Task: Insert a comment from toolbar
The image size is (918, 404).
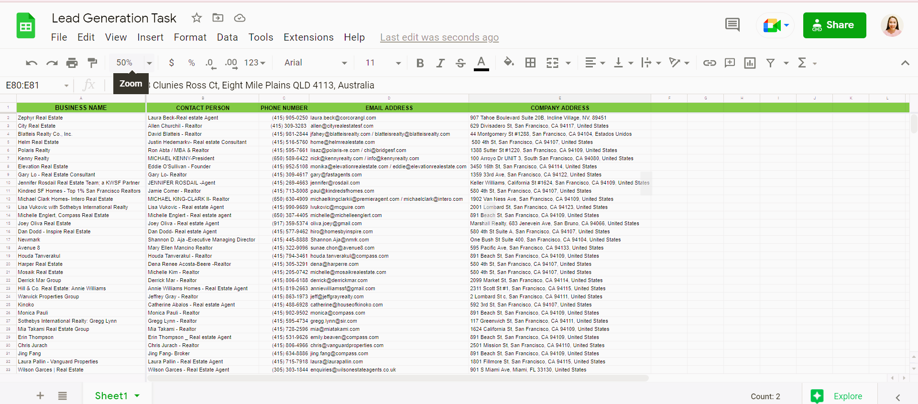Action: tap(730, 63)
